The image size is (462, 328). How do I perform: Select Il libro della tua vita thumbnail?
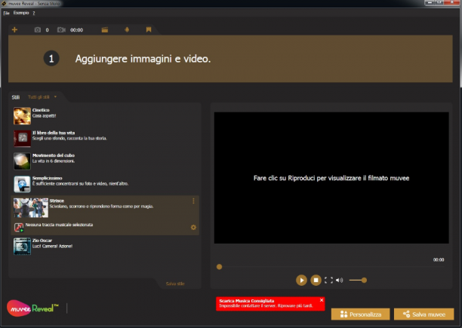[x=22, y=138]
